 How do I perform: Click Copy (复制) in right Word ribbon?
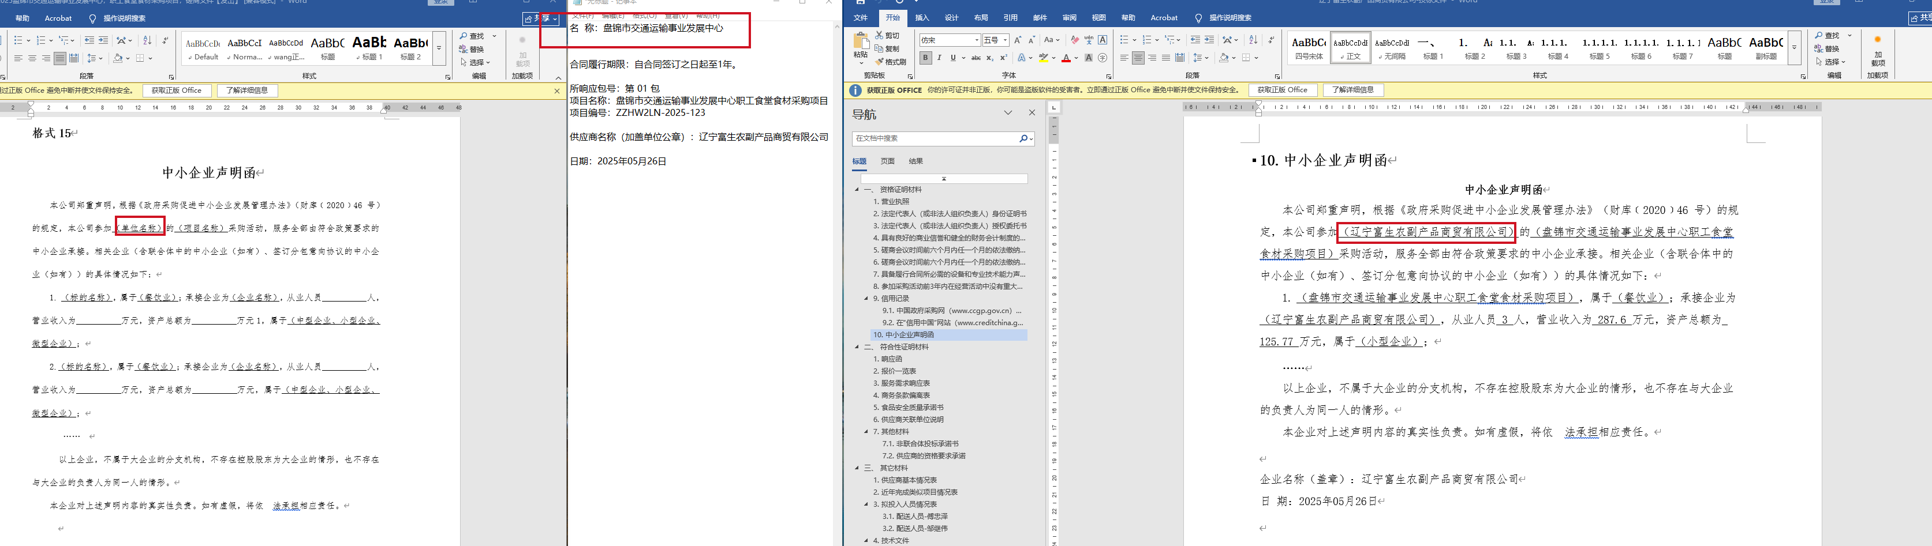click(887, 48)
